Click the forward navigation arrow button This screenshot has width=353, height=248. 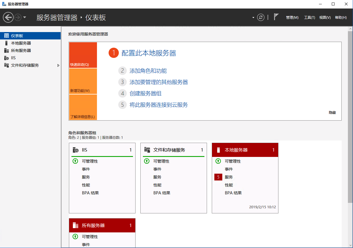[x=18, y=18]
